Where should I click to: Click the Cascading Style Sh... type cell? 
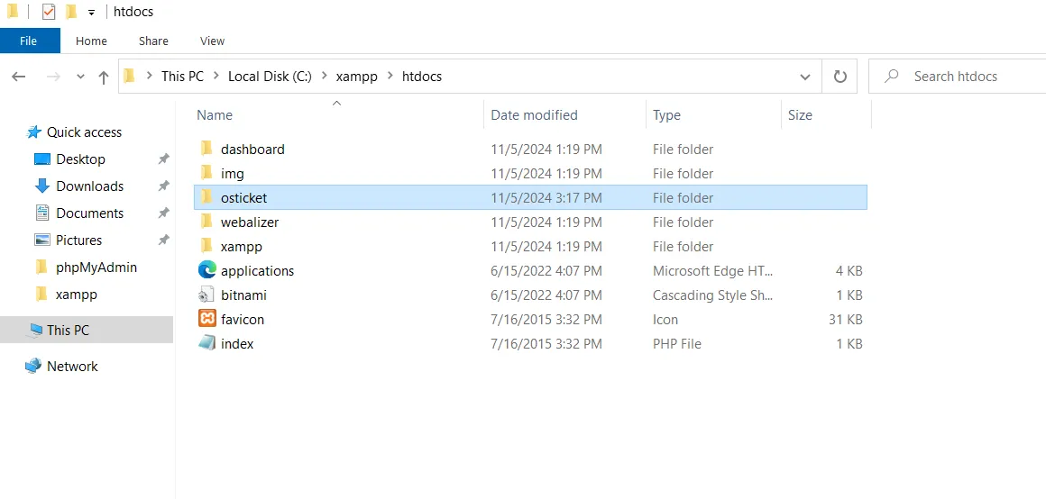[712, 295]
